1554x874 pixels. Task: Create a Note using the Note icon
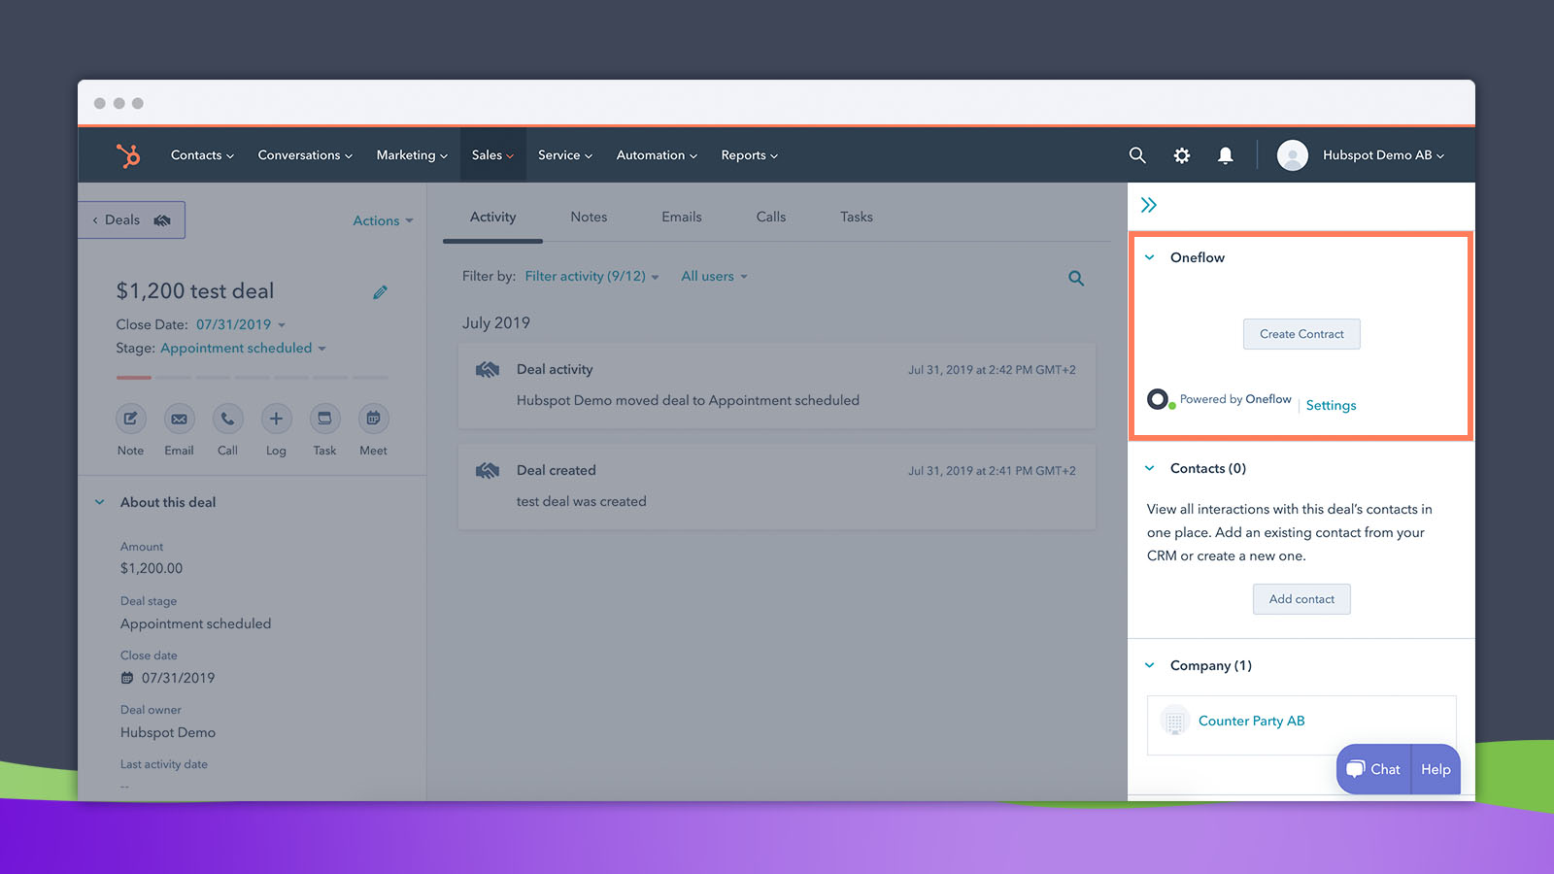[x=130, y=419]
